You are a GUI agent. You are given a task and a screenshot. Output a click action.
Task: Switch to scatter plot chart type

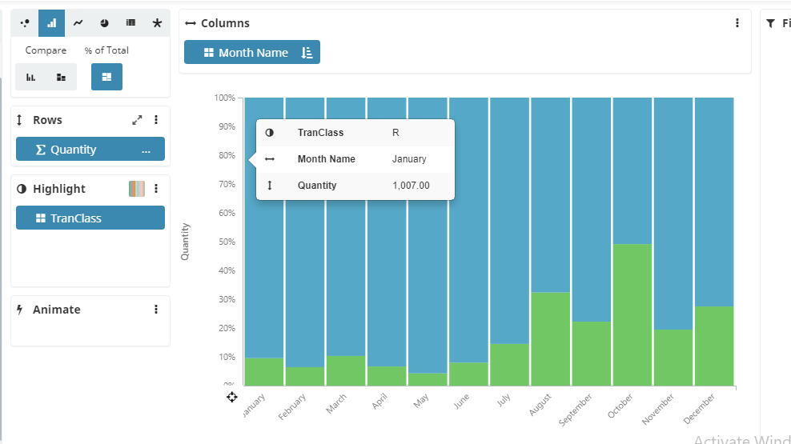coord(25,23)
